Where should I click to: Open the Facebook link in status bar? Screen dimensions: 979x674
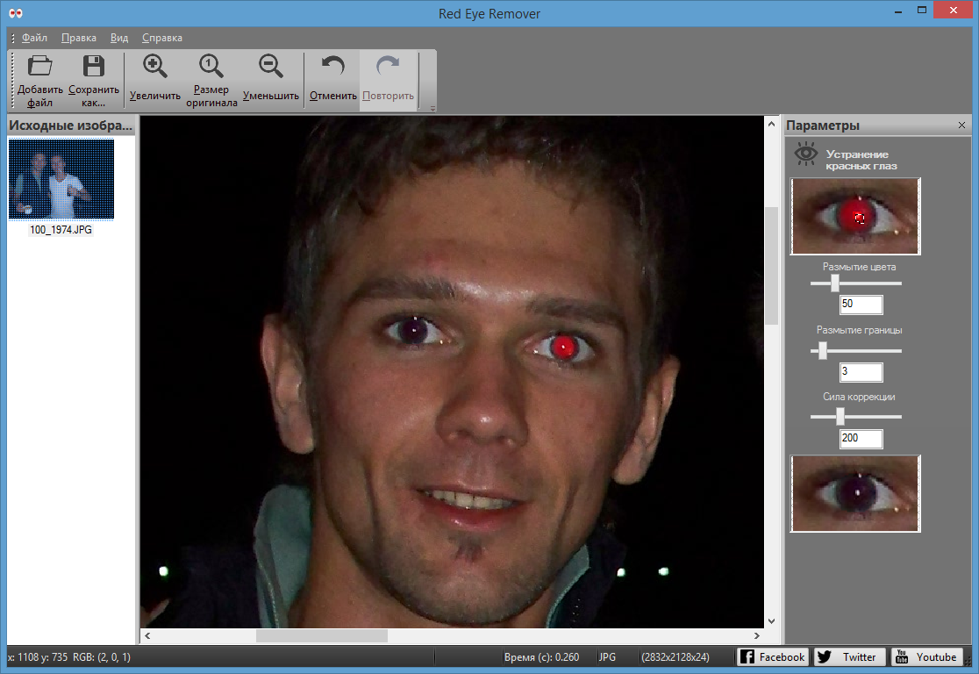[x=772, y=656]
